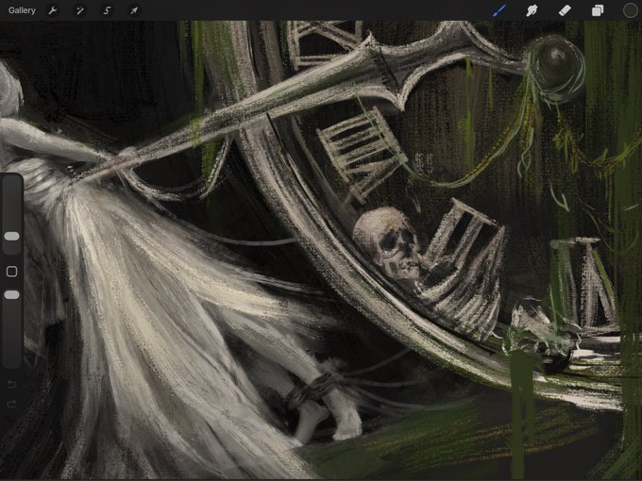The width and height of the screenshot is (642, 481).
Task: Activate the Transform arrow tool
Action: pyautogui.click(x=134, y=10)
